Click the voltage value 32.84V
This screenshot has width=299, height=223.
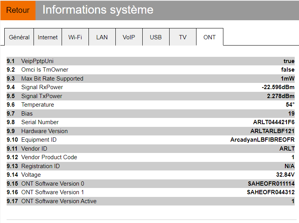pos(285,175)
